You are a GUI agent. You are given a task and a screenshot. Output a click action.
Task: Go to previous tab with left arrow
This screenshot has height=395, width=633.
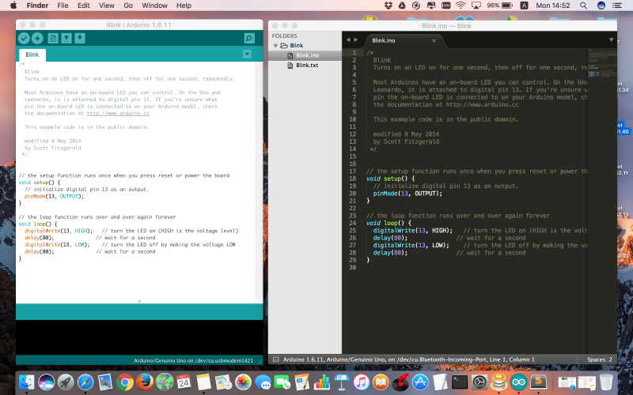pos(348,40)
